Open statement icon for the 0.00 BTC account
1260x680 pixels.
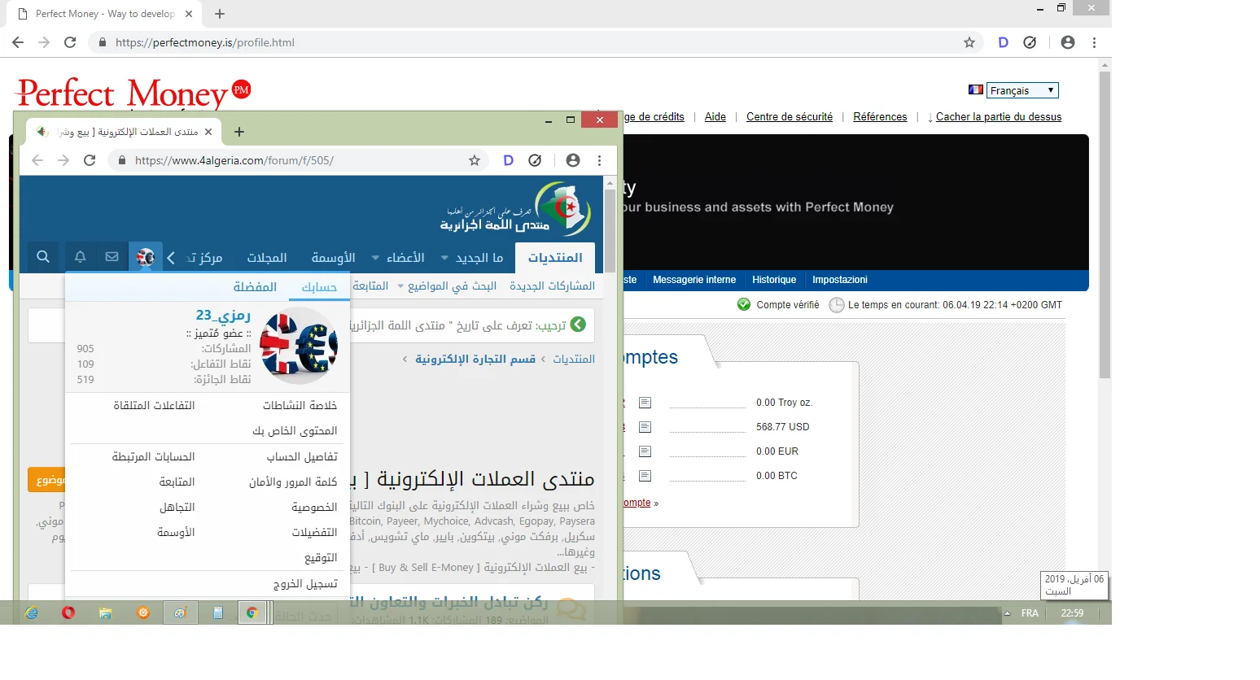[645, 476]
